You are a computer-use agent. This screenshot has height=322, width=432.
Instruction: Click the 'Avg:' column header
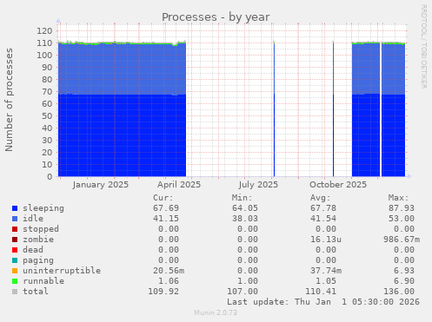click(x=321, y=198)
